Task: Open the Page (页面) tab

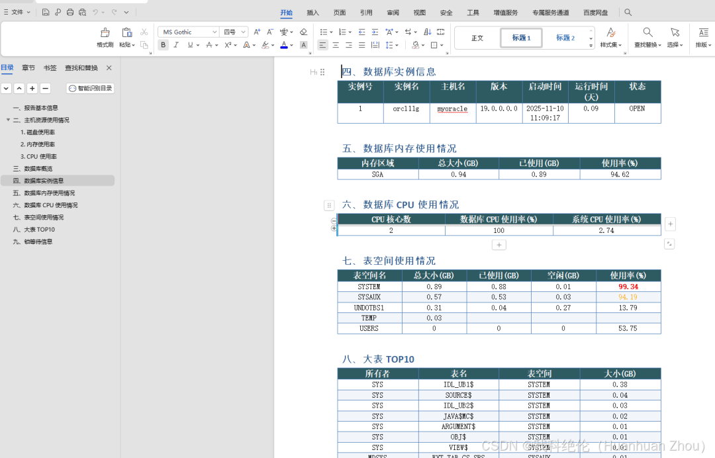Action: pos(340,13)
